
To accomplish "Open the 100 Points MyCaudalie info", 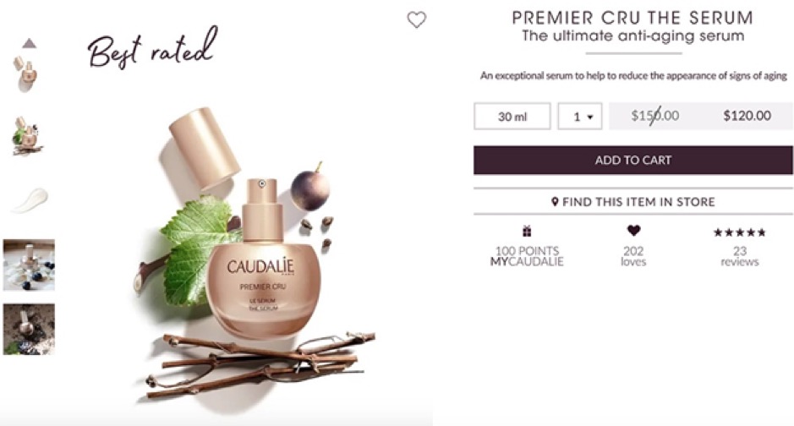I will (x=527, y=256).
